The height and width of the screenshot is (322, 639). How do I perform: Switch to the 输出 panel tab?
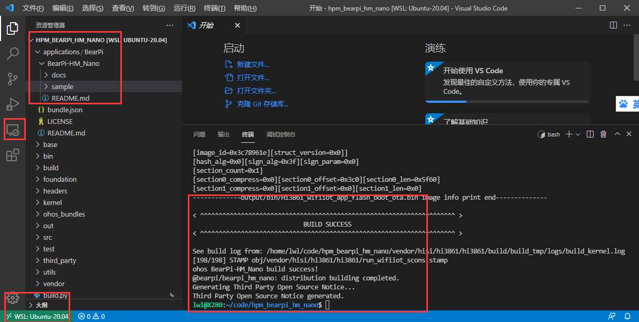[224, 134]
